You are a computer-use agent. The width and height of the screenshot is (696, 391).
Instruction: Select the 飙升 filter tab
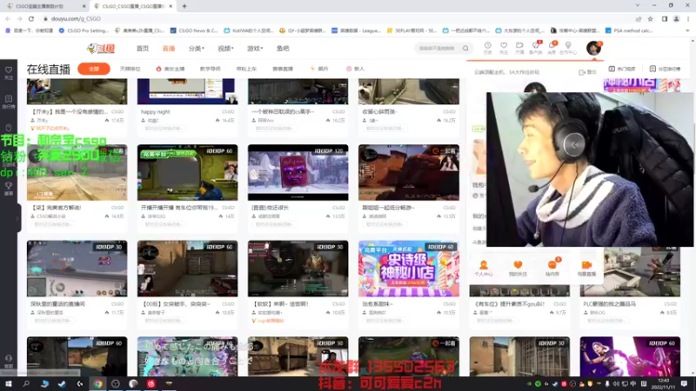(319, 69)
